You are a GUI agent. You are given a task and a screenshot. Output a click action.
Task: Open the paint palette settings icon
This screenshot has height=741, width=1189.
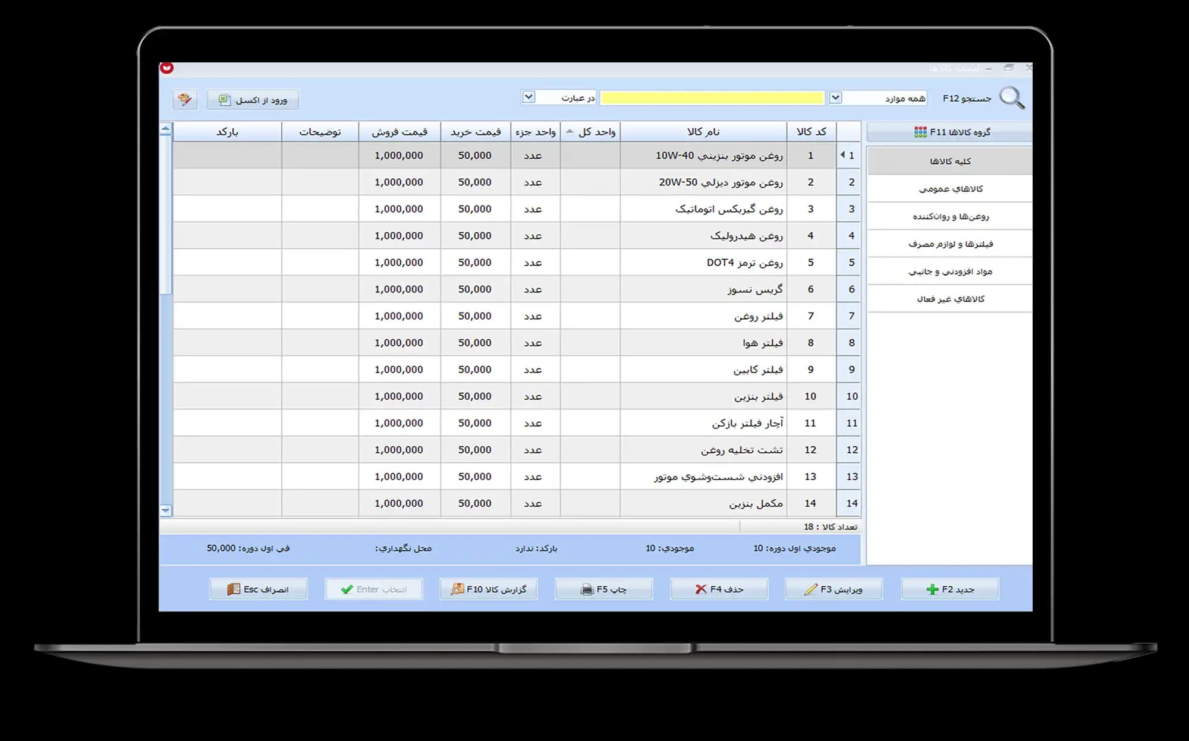click(x=185, y=99)
